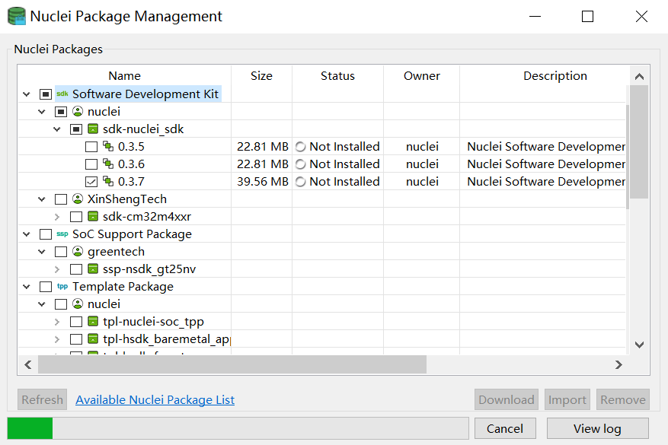The width and height of the screenshot is (668, 445).
Task: Click the Refresh button
Action: 42,399
